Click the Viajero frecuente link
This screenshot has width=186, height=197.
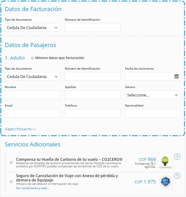20,129
